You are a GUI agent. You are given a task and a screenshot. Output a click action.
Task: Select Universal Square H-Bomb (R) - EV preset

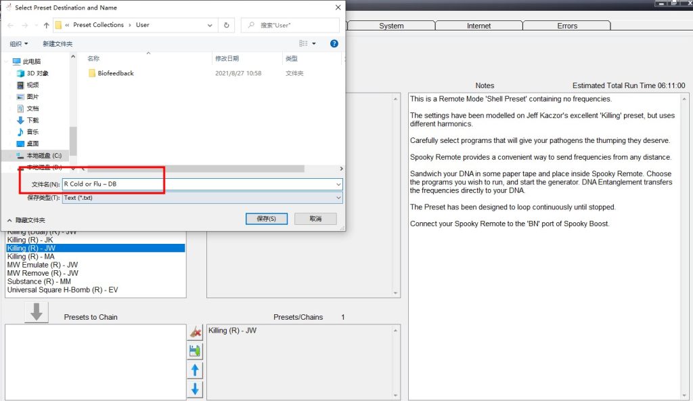(x=62, y=290)
